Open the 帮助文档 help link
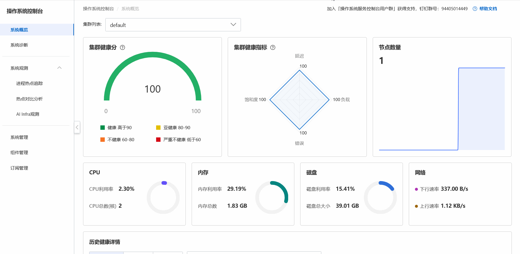 pos(488,9)
